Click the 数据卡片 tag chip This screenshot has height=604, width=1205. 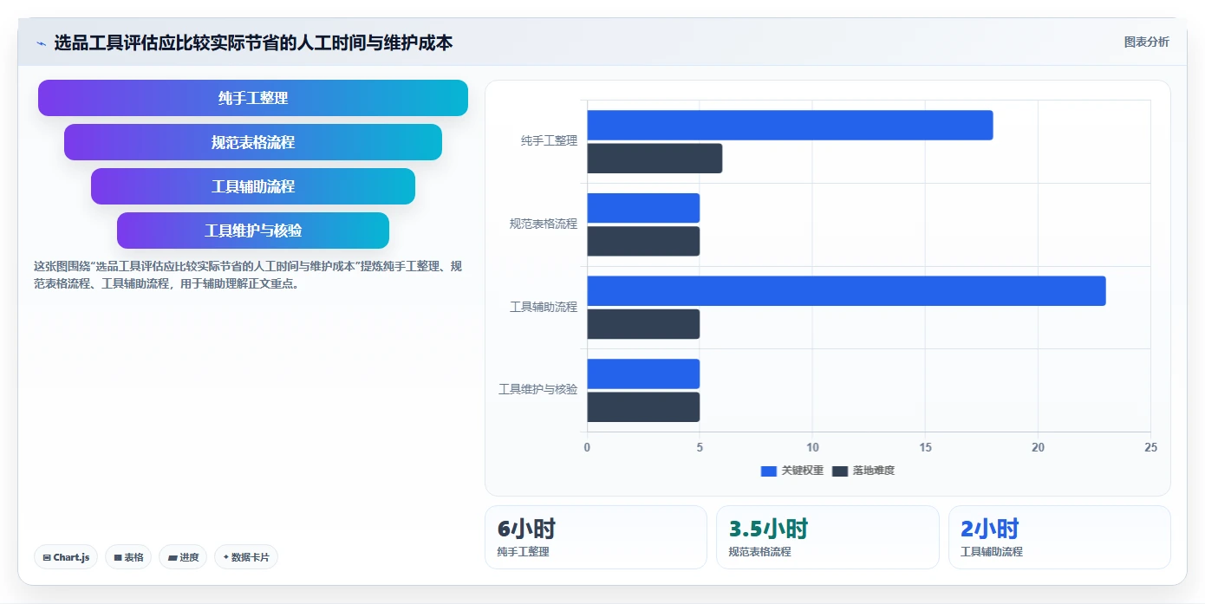[246, 557]
